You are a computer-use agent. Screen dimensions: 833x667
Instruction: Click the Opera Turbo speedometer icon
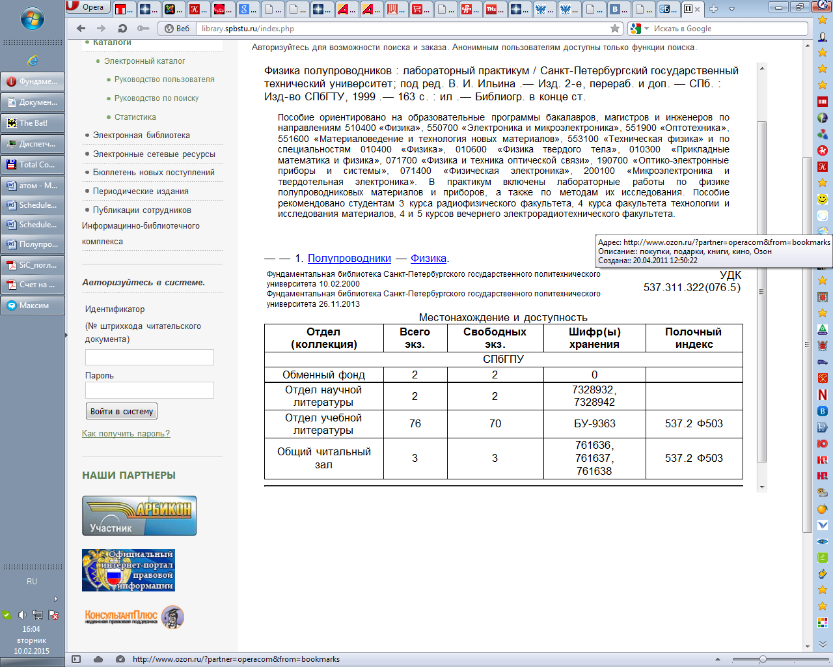120,659
